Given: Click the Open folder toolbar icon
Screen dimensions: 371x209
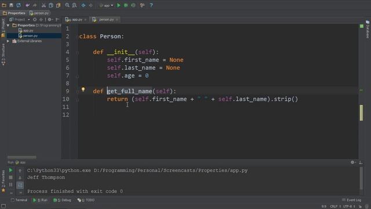Looking at the screenshot, I should [x=4, y=5].
